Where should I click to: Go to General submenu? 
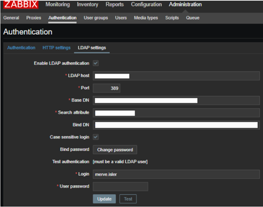(x=11, y=18)
